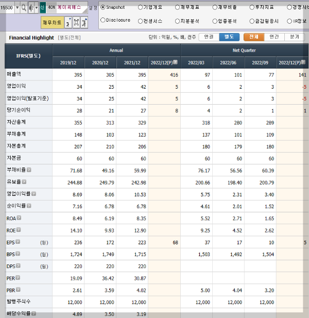Click help icon beside 부채비율
The image size is (309, 318).
[29, 170]
